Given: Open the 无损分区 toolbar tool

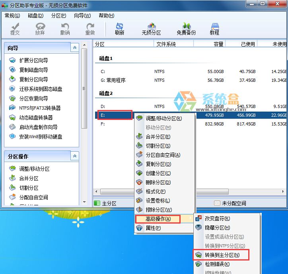Looking at the screenshot, I should 151,29.
